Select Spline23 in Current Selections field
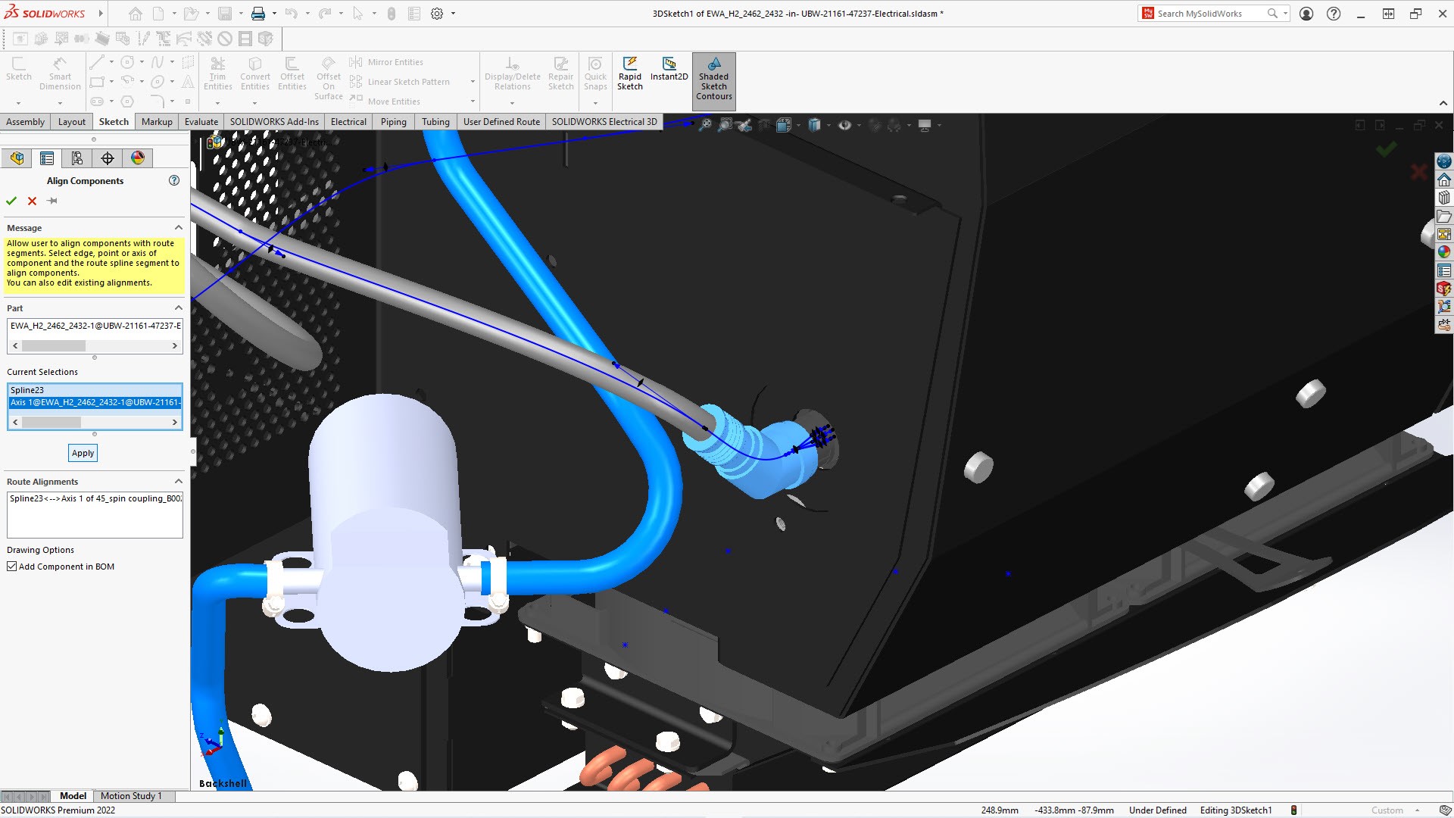The height and width of the screenshot is (818, 1454). coord(94,389)
